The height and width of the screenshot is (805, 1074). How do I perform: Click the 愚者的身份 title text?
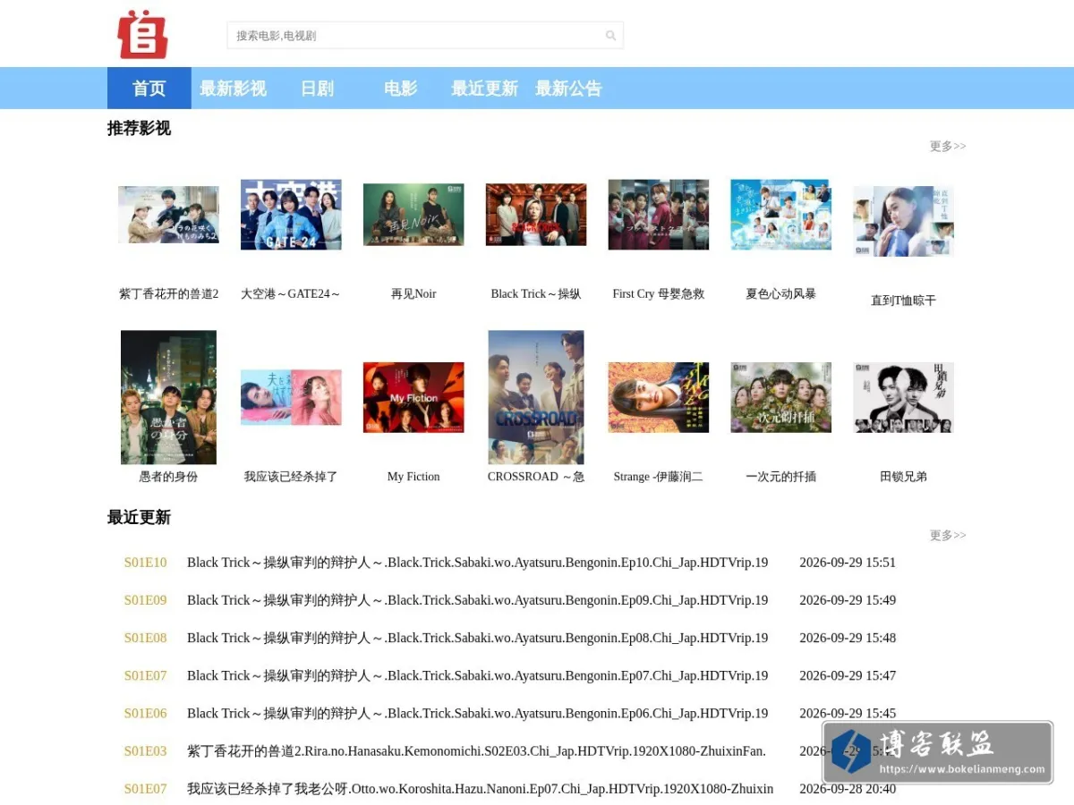pos(168,477)
